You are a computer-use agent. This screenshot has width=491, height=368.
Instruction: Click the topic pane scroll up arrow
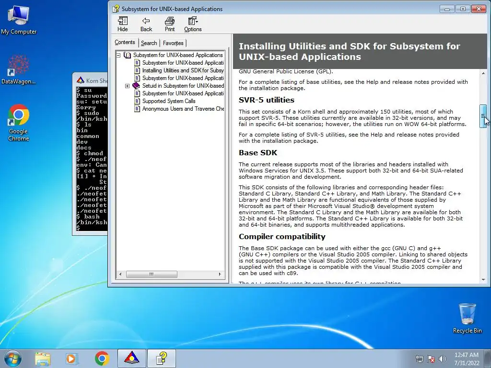(x=483, y=73)
